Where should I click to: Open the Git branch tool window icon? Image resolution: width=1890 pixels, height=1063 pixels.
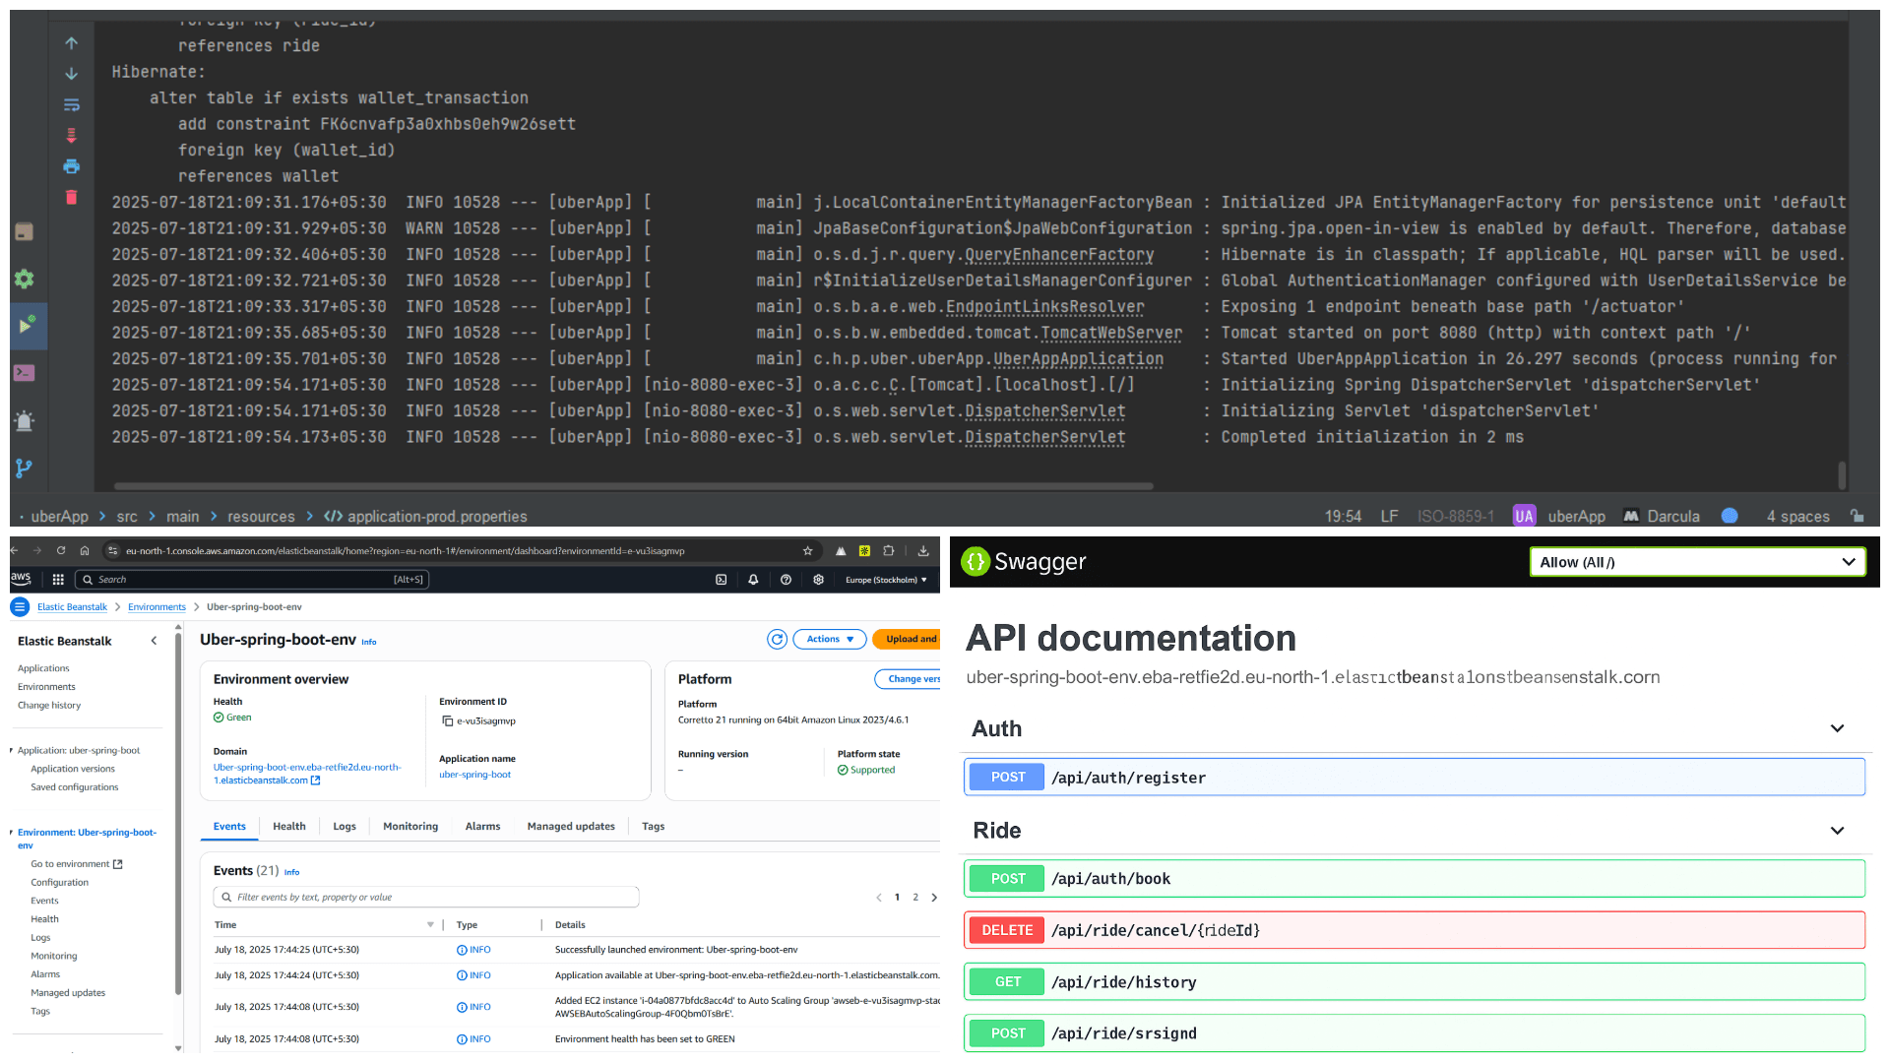[25, 469]
